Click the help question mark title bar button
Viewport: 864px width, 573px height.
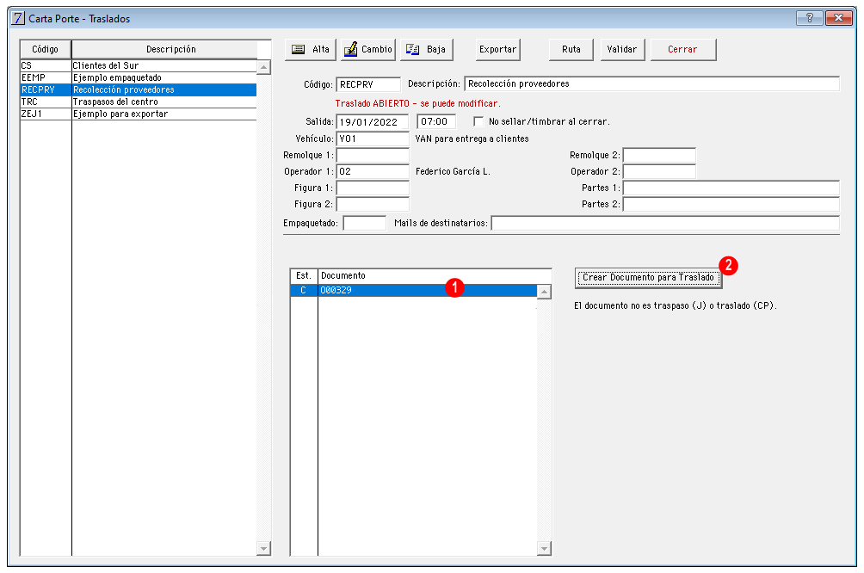pos(810,18)
